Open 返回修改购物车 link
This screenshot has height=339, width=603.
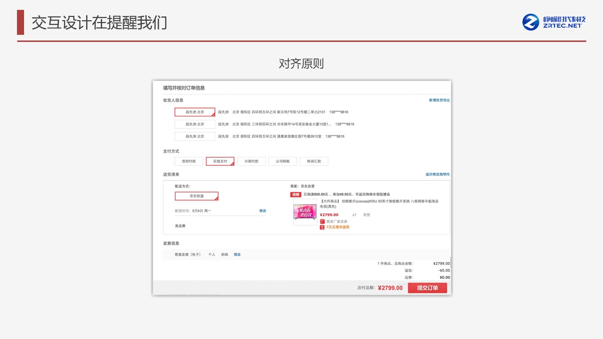437,174
